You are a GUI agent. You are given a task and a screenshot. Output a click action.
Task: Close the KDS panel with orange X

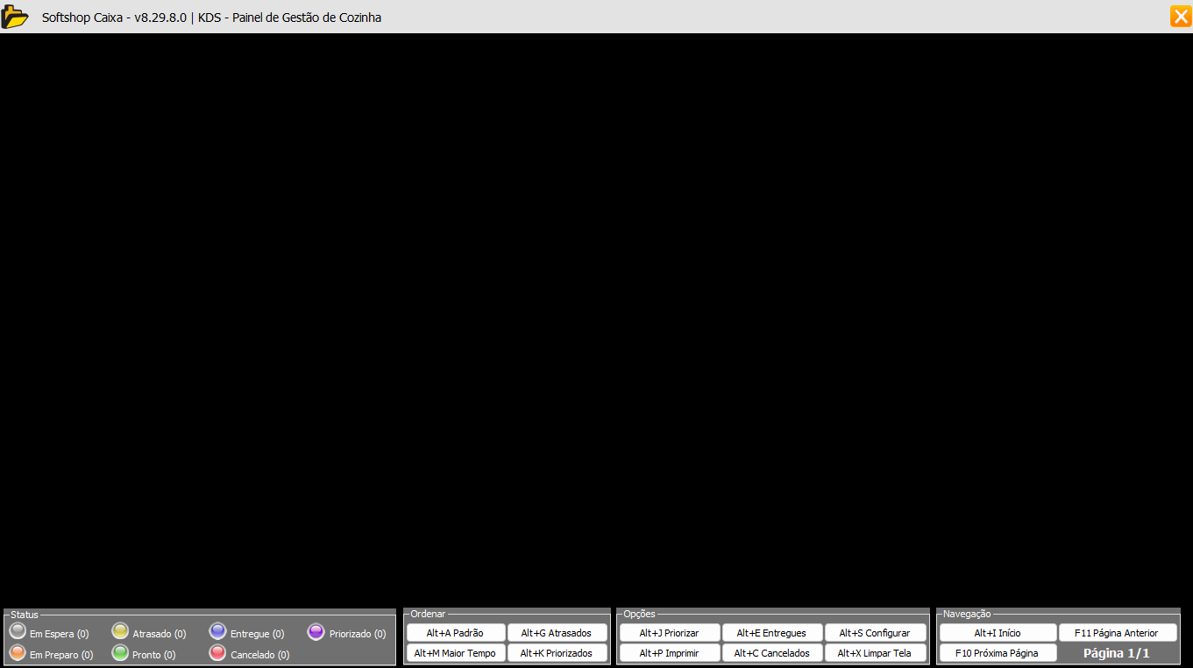[x=1180, y=17]
